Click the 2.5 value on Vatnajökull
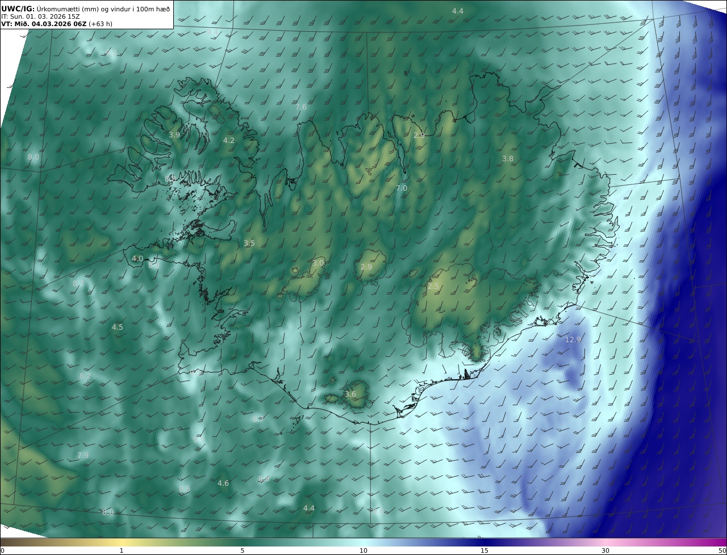The height and width of the screenshot is (555, 727). coord(433,287)
